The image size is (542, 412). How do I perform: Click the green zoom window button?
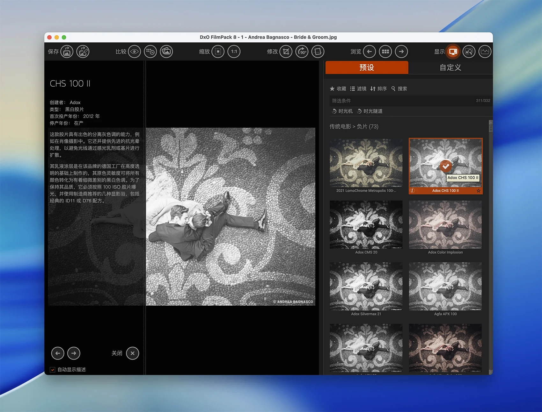(64, 37)
